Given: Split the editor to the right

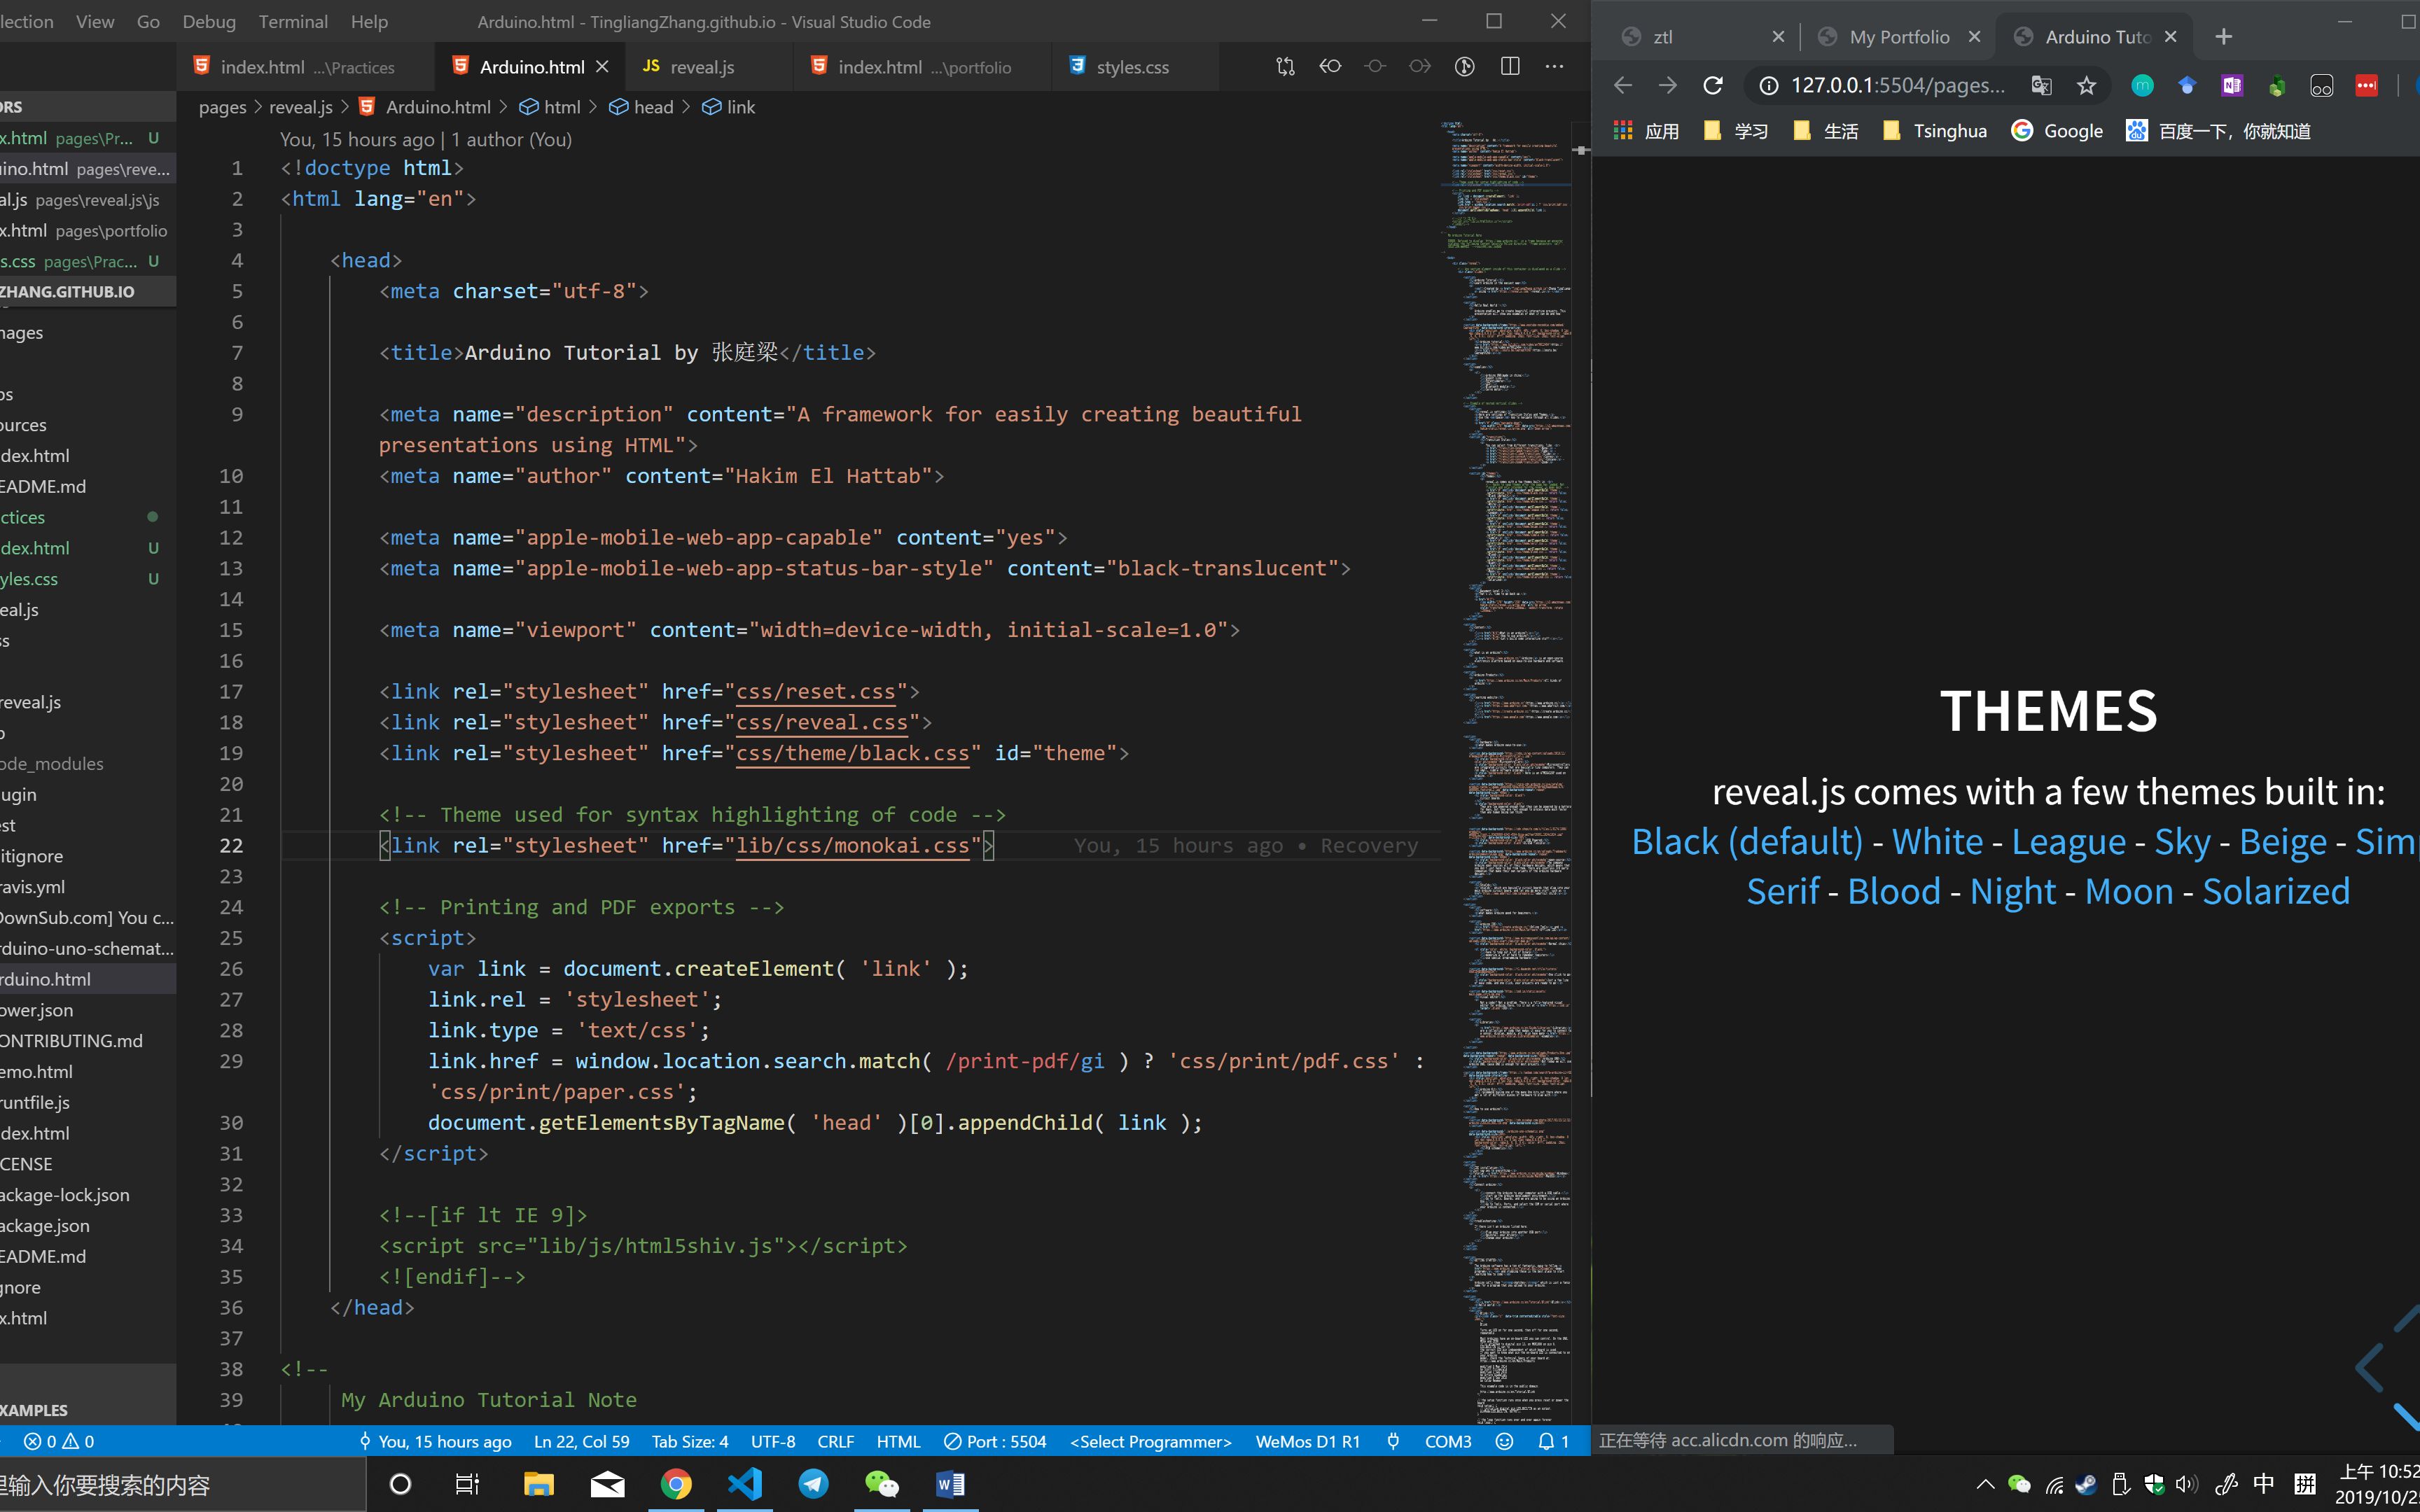Looking at the screenshot, I should coord(1510,66).
